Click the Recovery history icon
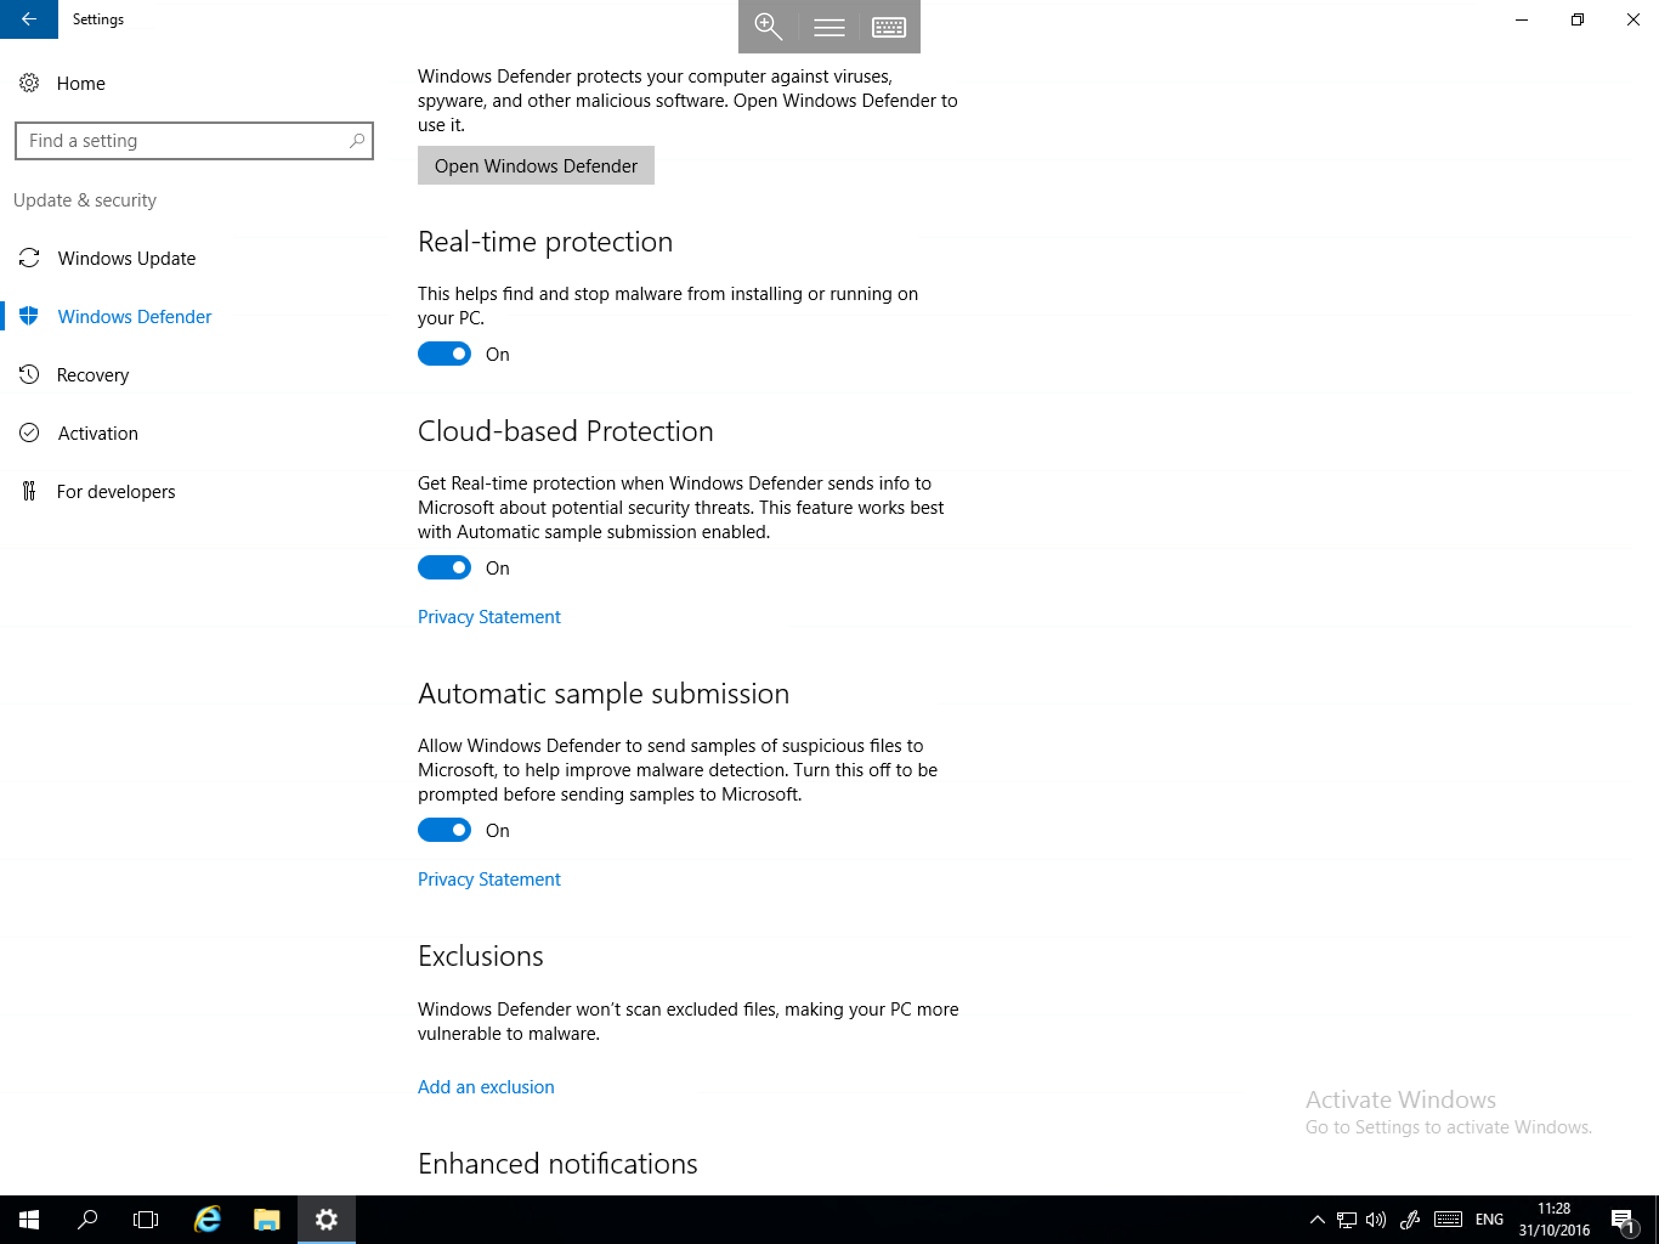The height and width of the screenshot is (1244, 1659). [29, 374]
